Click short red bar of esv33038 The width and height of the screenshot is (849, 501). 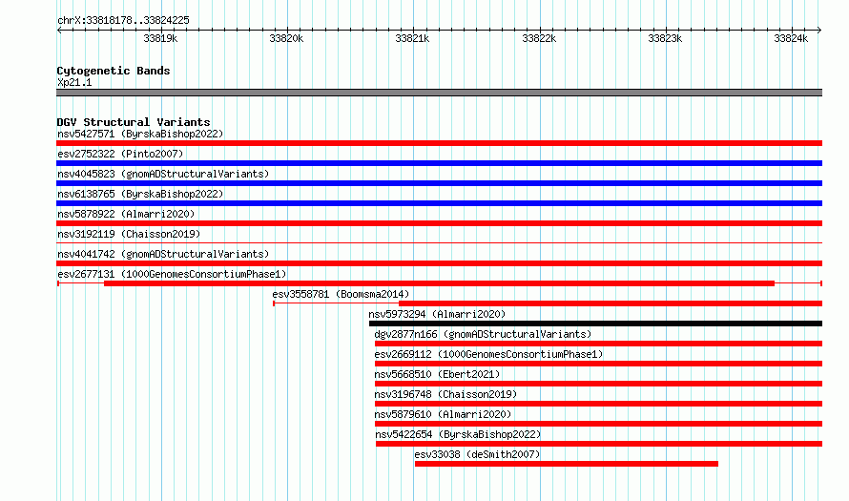pos(567,464)
